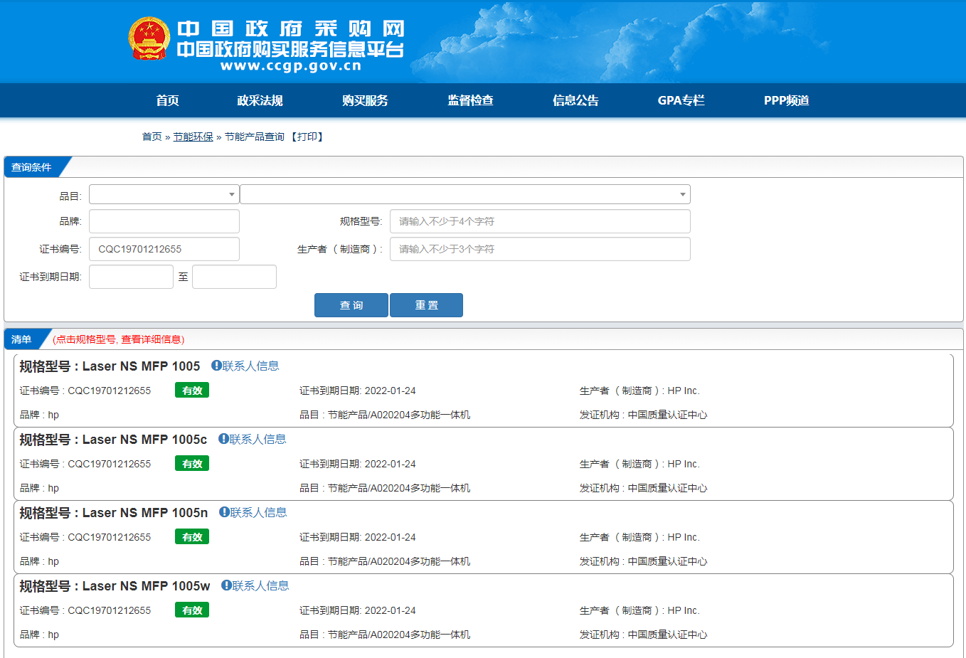Click info icon beside Laser NS MFP 1005c

(x=223, y=439)
